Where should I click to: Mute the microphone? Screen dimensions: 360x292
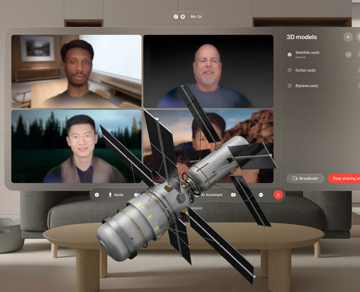116,195
